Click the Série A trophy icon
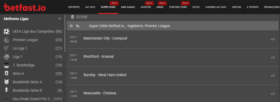 (x=6, y=74)
